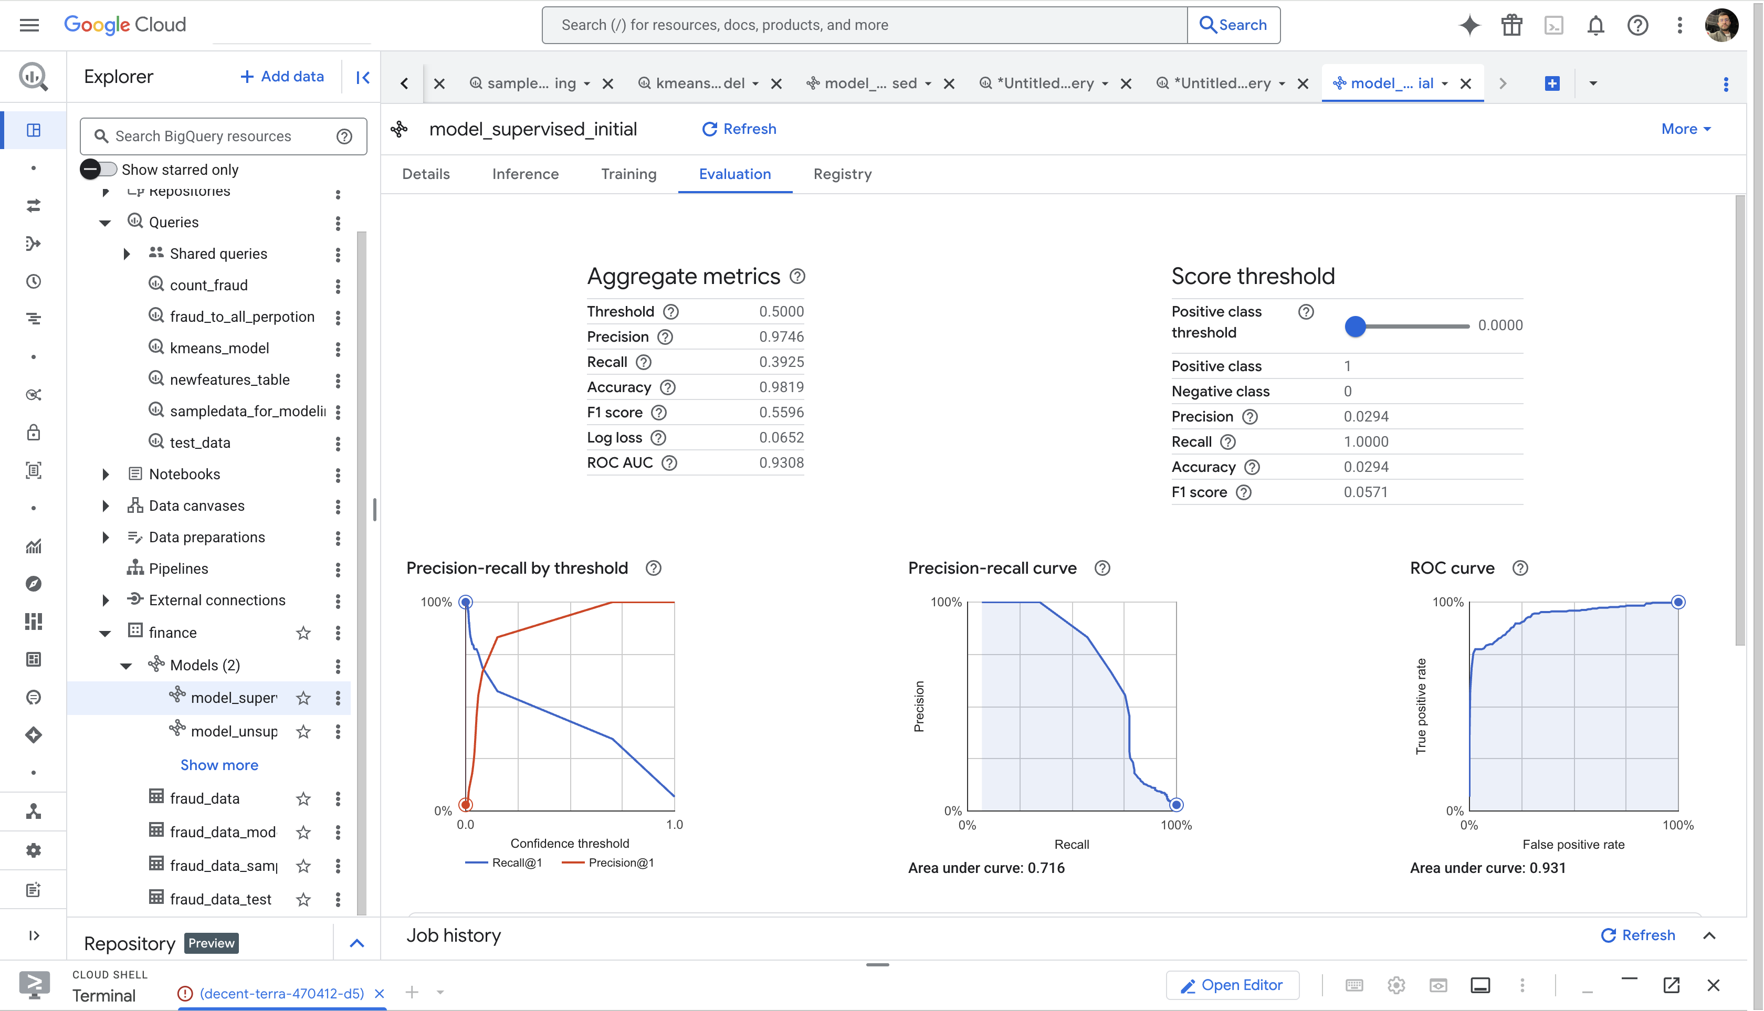Star the fraud_data_samp table
This screenshot has height=1011, width=1764.
click(303, 866)
